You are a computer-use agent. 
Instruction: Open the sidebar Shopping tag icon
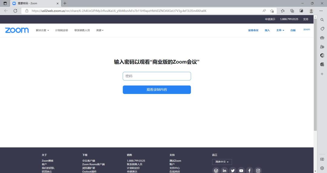[322, 29]
